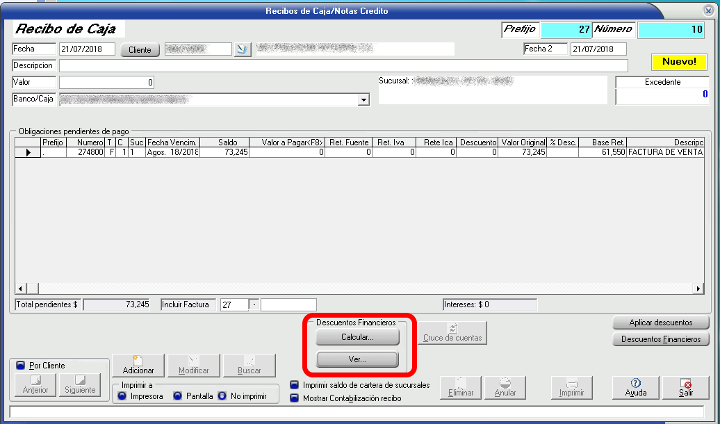Viewport: 720px width, 424px height.
Task: Enable Mostrar Contabilización recibo
Action: click(x=295, y=398)
